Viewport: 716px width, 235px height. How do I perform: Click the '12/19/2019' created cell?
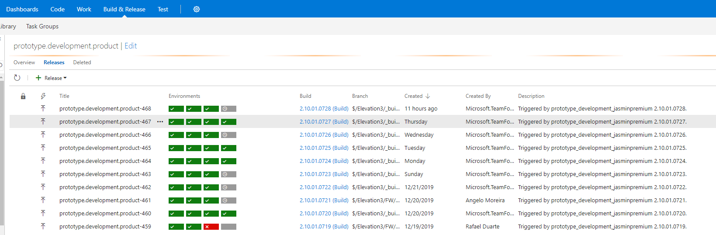tap(419, 227)
